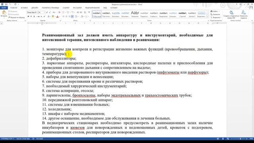This screenshot has height=143, width=254.
Task: Click the Copy (Копировать) command
Action: [x=13, y=14]
